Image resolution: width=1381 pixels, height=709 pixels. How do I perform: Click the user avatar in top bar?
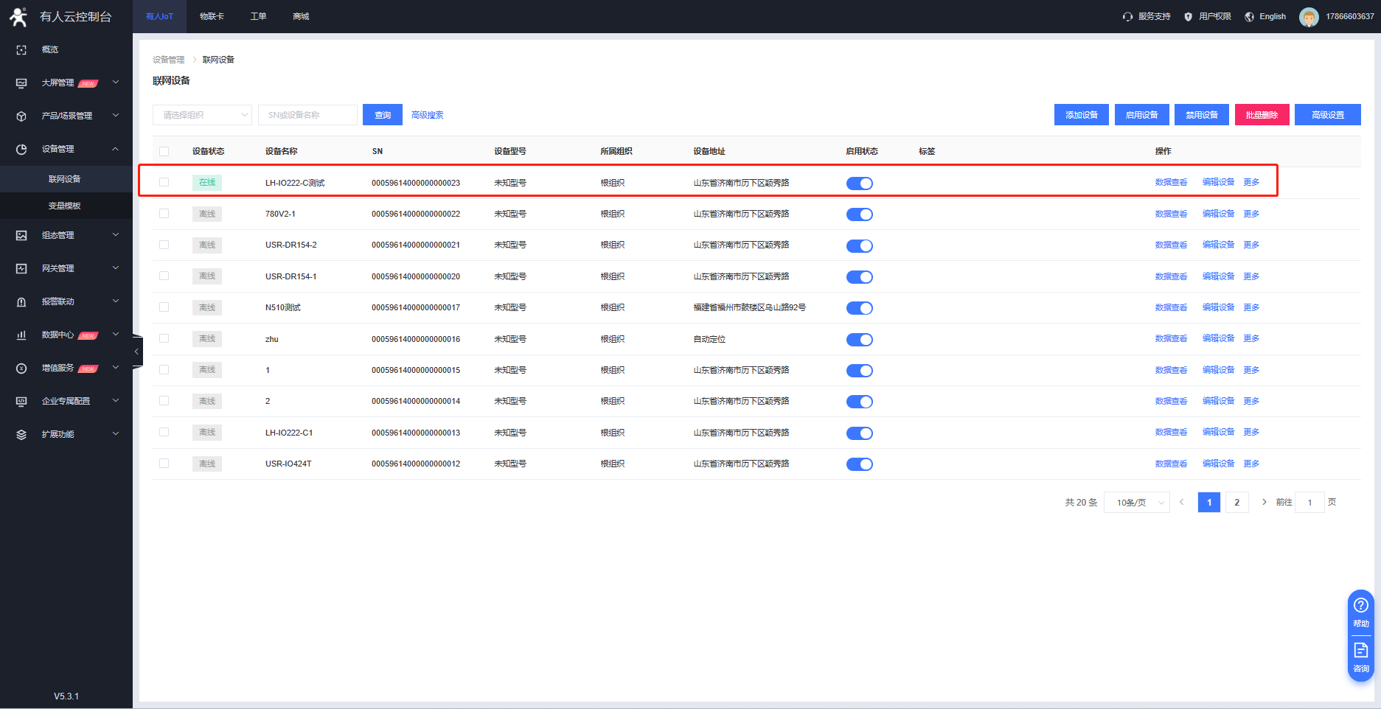coord(1309,17)
